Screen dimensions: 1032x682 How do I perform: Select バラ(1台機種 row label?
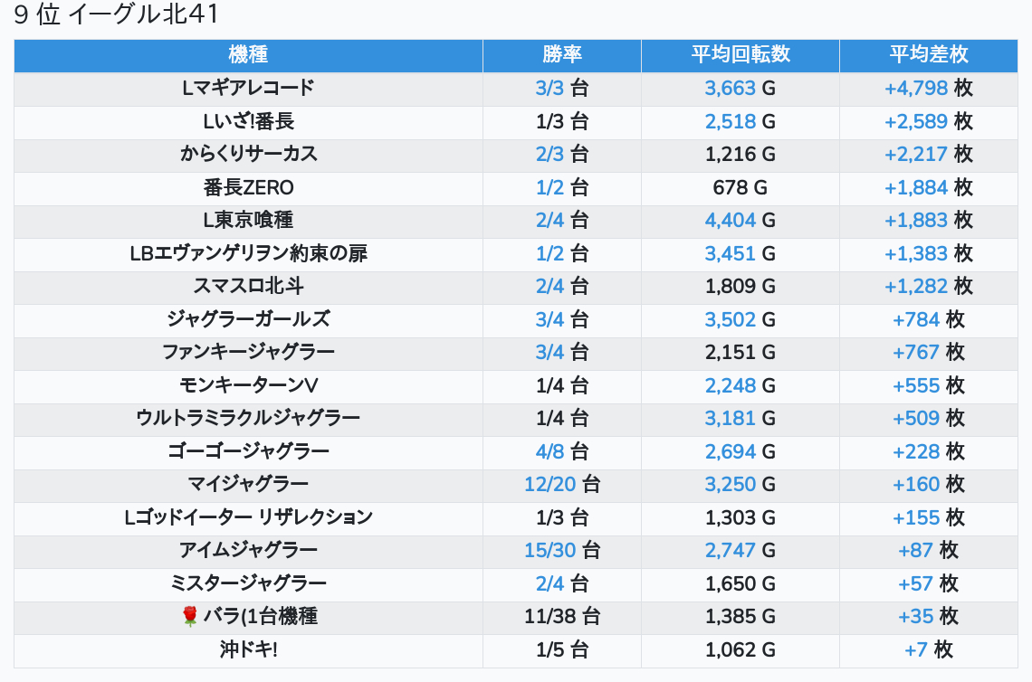[x=260, y=616]
